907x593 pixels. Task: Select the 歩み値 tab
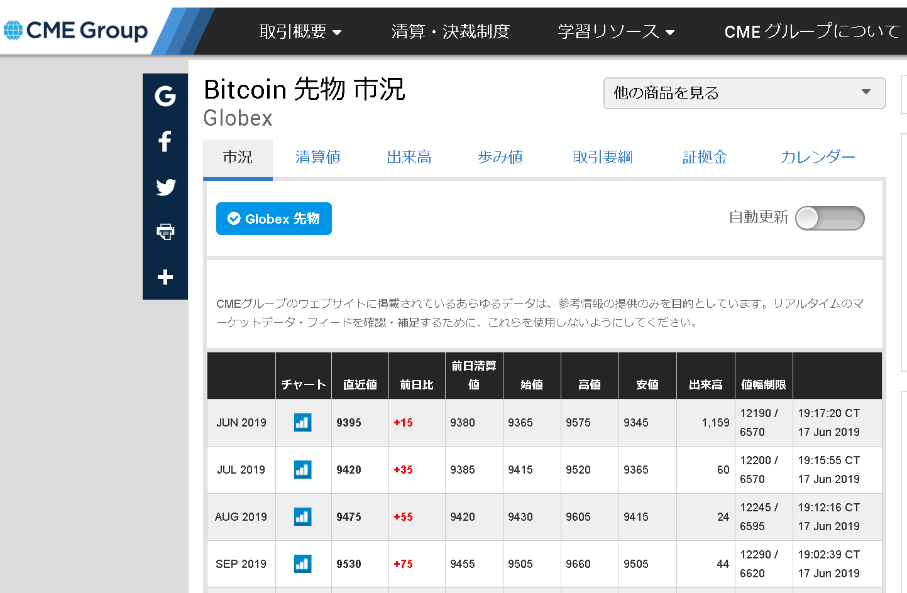(500, 158)
